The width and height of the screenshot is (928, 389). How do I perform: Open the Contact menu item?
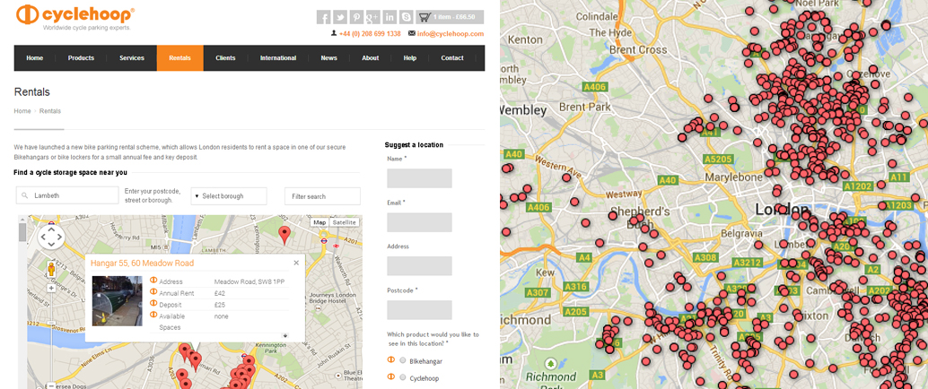point(452,58)
